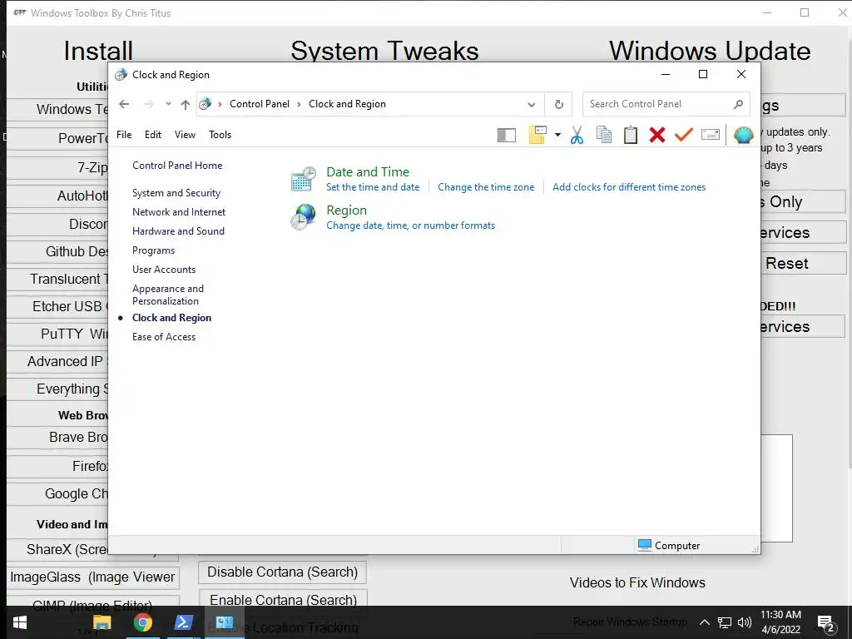852x639 pixels.
Task: Toggle the preview pane layout icon
Action: (507, 135)
